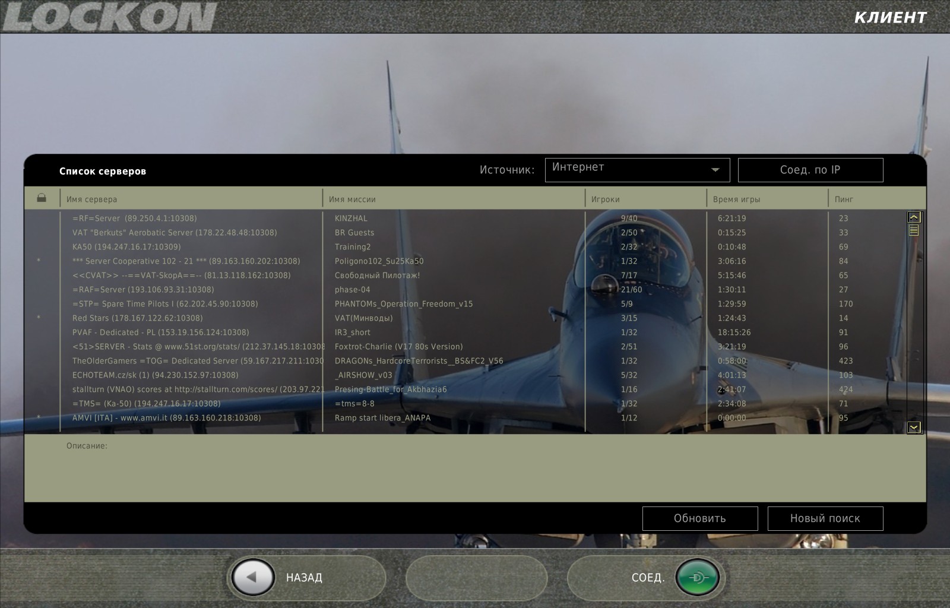Click the scroll down arrow in server list
The width and height of the screenshot is (950, 608).
pos(914,427)
